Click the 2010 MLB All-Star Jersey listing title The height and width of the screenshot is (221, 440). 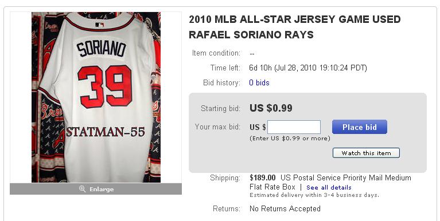pyautogui.click(x=295, y=27)
